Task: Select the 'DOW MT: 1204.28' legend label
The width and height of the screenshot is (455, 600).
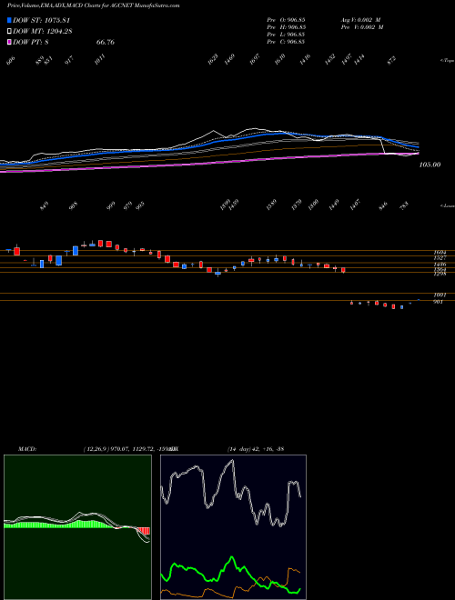Action: point(43,32)
